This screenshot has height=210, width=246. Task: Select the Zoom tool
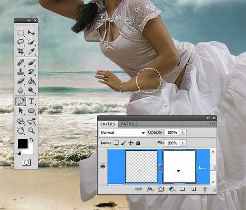(31, 131)
